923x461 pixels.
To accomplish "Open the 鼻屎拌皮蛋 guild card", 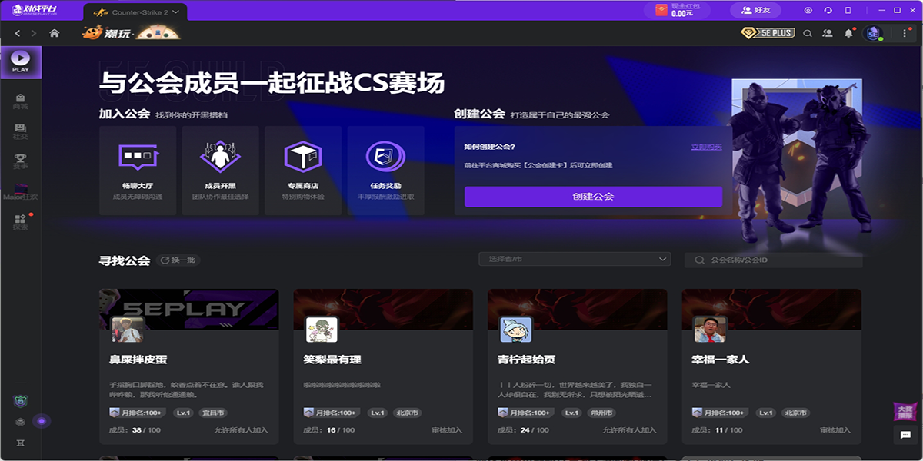I will (189, 366).
